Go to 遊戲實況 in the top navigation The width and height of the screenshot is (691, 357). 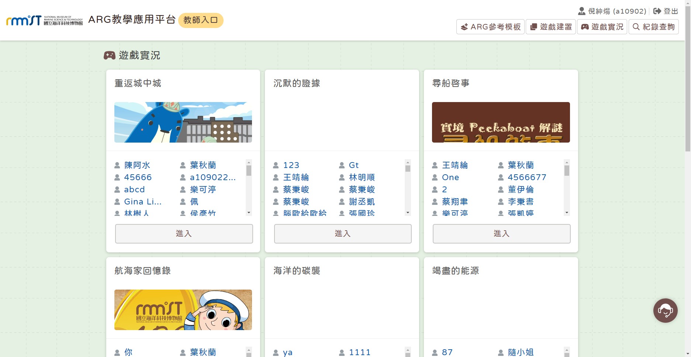click(602, 27)
